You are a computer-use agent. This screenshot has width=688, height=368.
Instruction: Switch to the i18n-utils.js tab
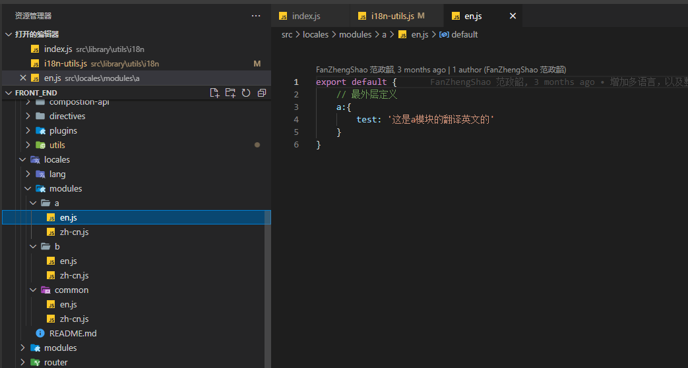coord(392,16)
